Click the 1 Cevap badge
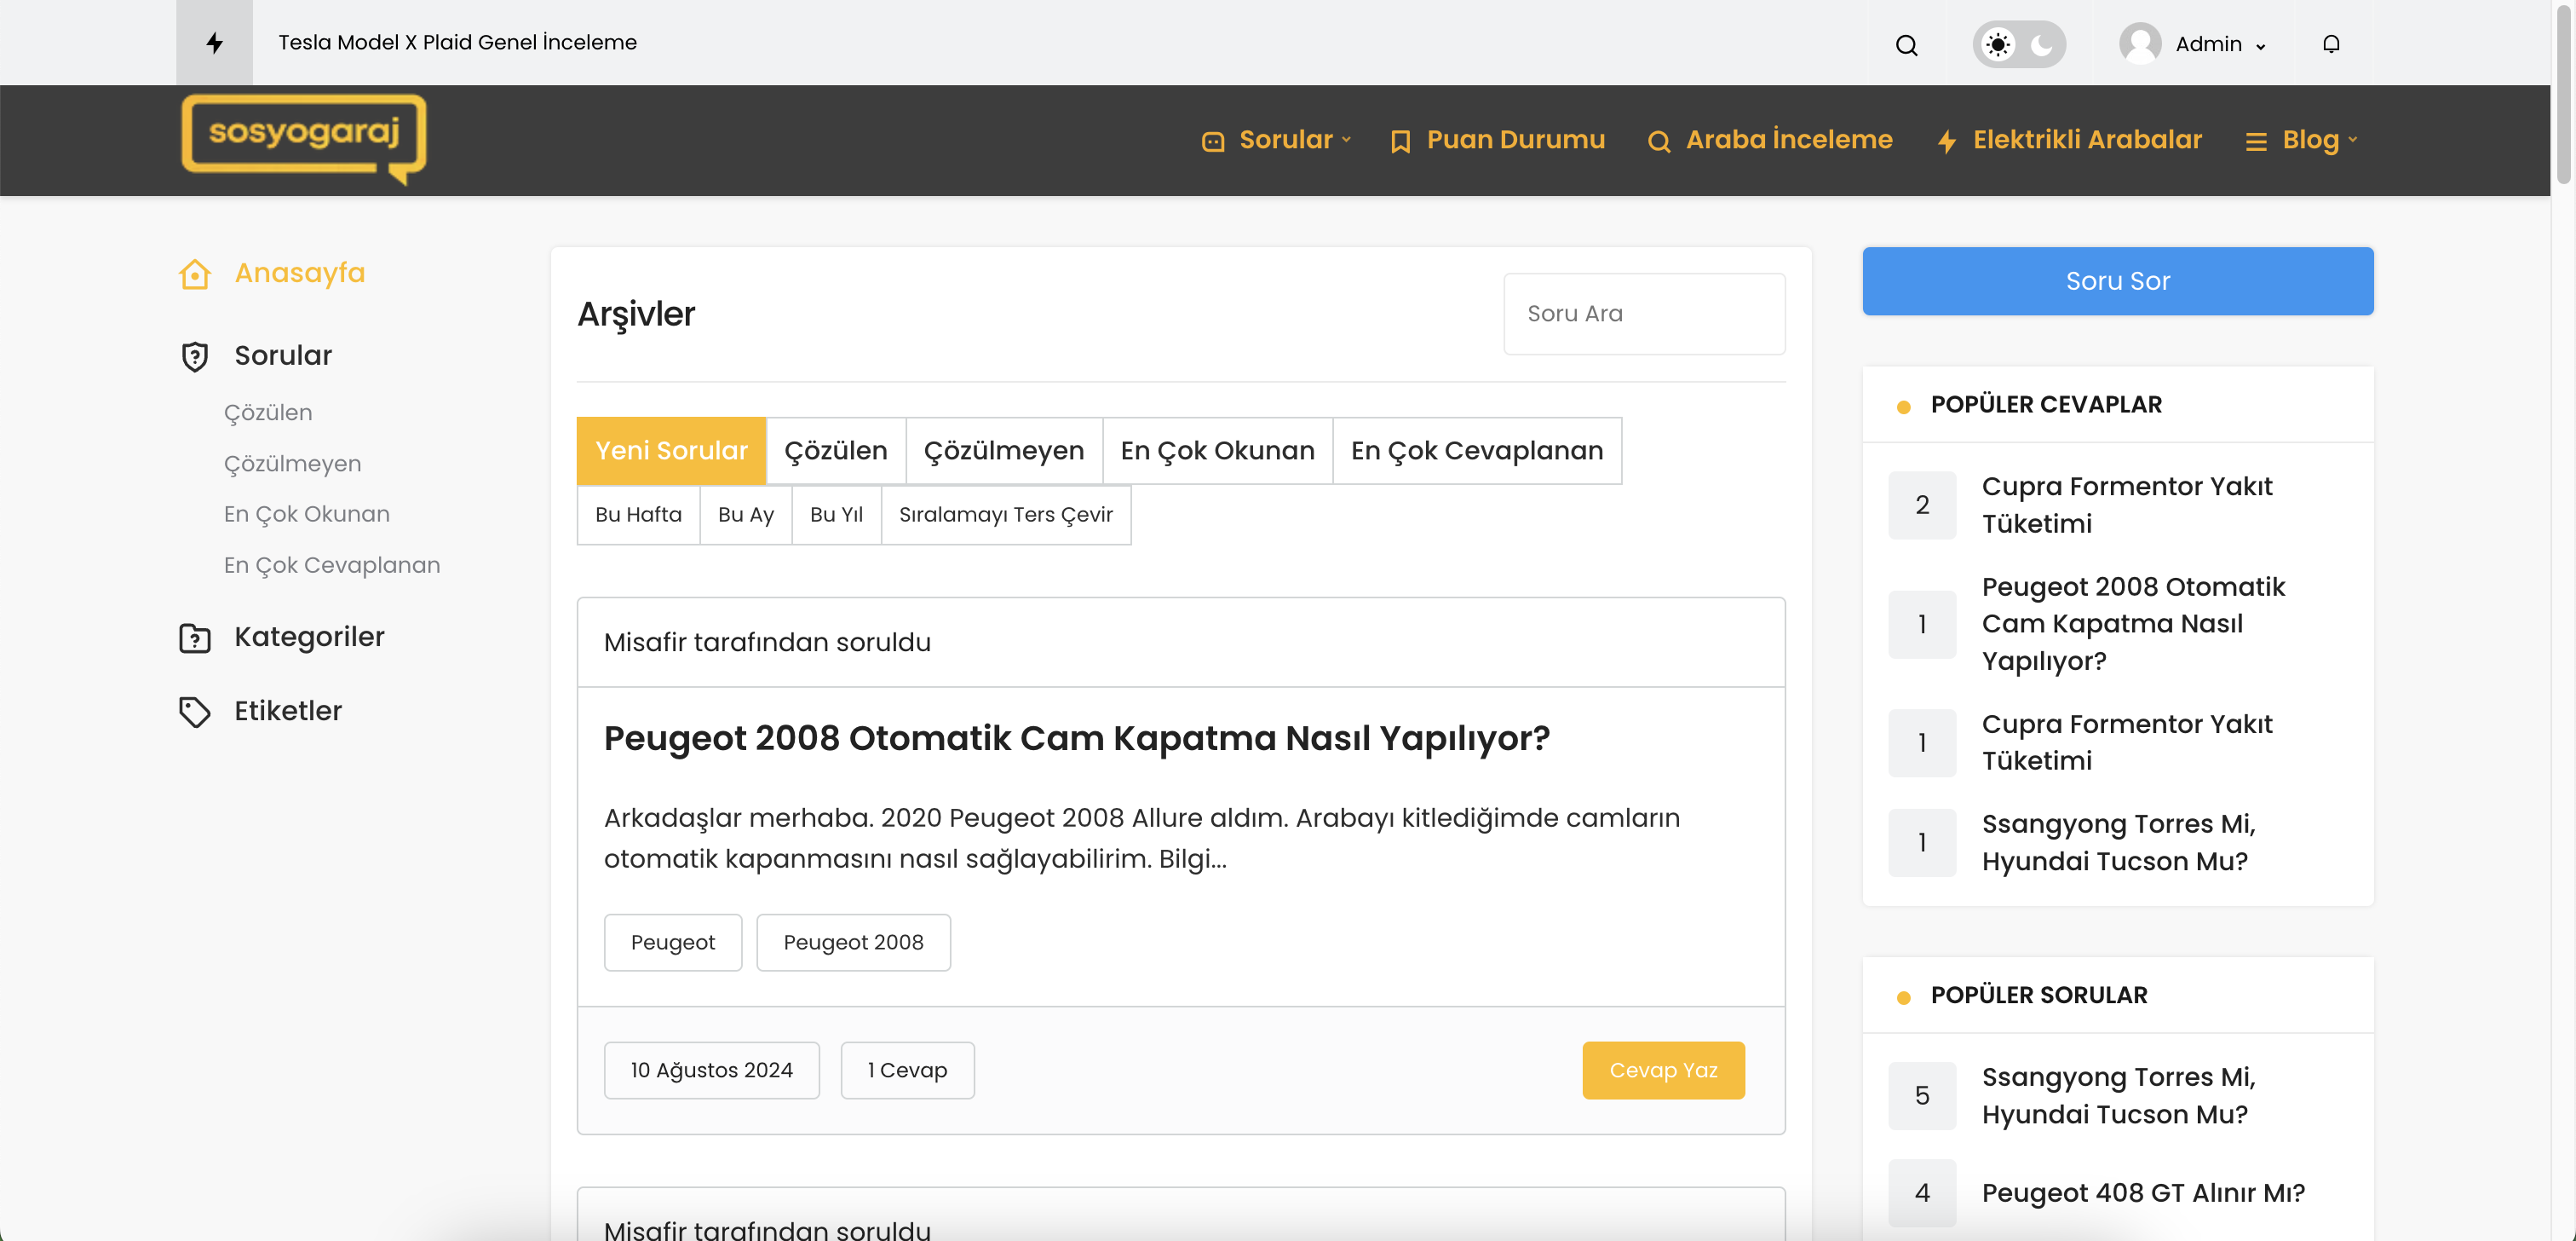Image resolution: width=2576 pixels, height=1241 pixels. pyautogui.click(x=907, y=1071)
